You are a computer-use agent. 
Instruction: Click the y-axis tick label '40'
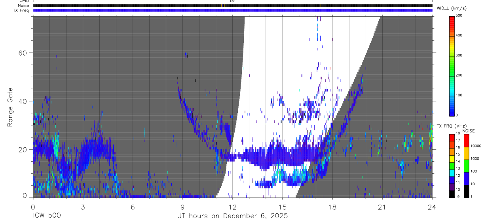pyautogui.click(x=23, y=101)
